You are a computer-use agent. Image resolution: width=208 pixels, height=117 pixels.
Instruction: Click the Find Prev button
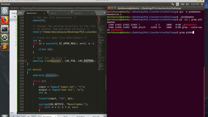(x=81, y=116)
